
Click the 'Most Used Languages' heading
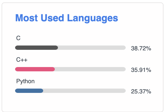tap(67, 18)
